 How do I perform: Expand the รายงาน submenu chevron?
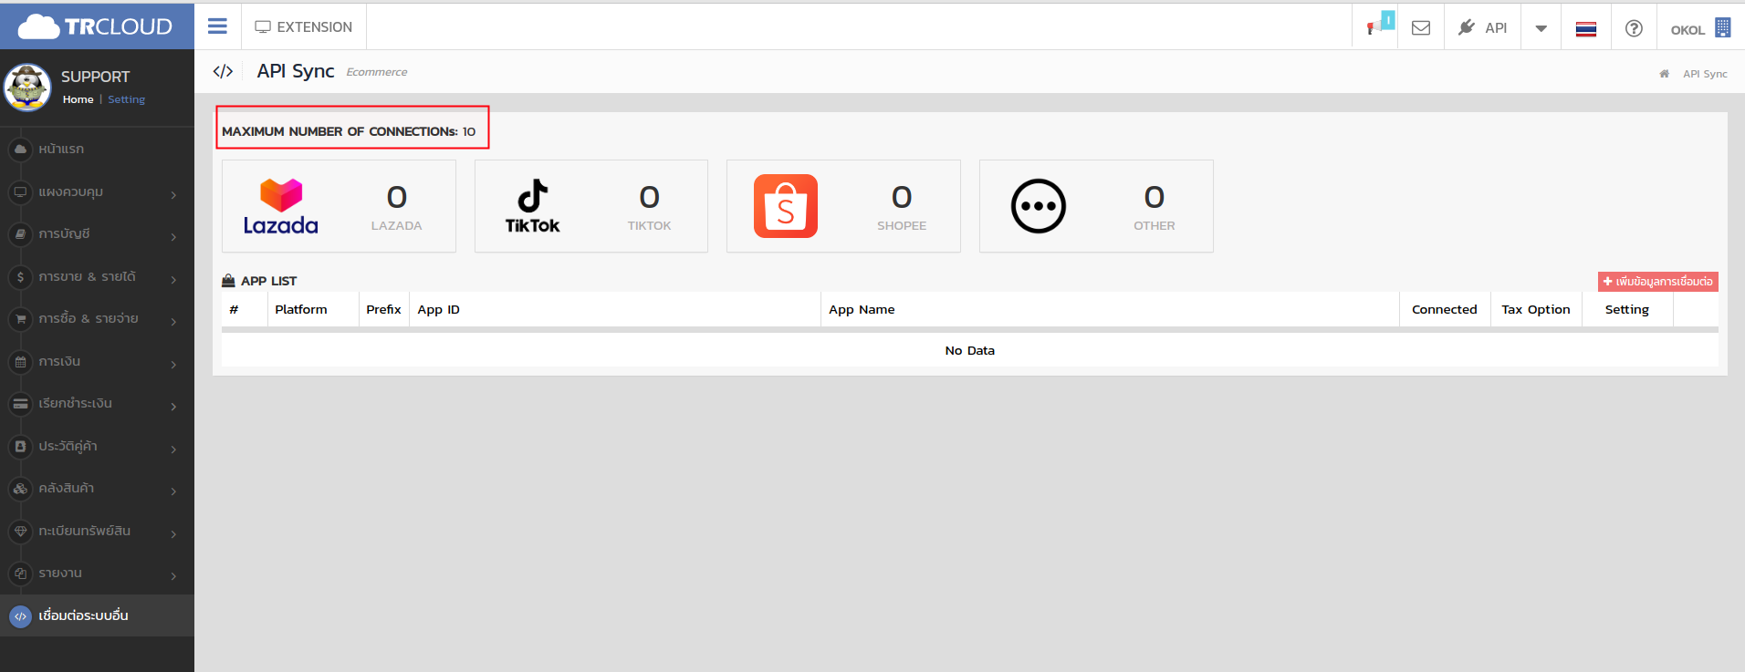click(173, 575)
